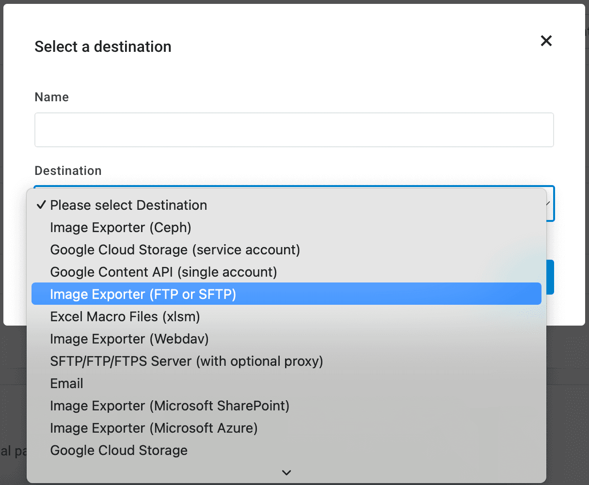
Task: Choose Google Content API (single account)
Action: 163,272
